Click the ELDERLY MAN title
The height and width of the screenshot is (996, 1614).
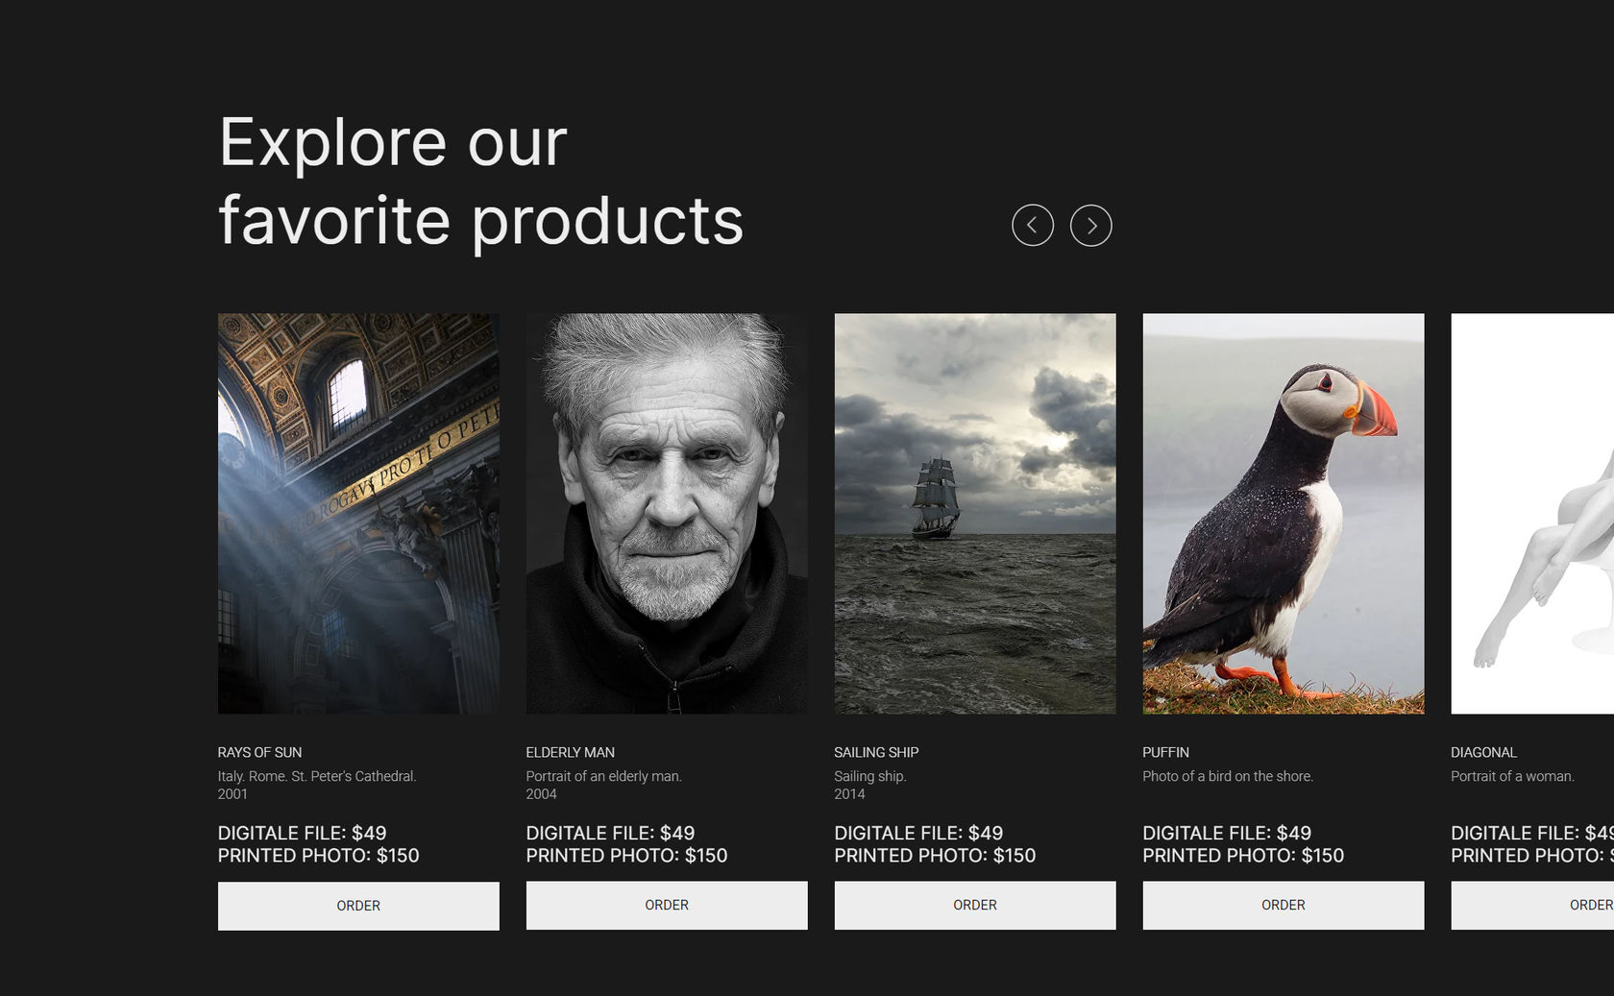[570, 752]
